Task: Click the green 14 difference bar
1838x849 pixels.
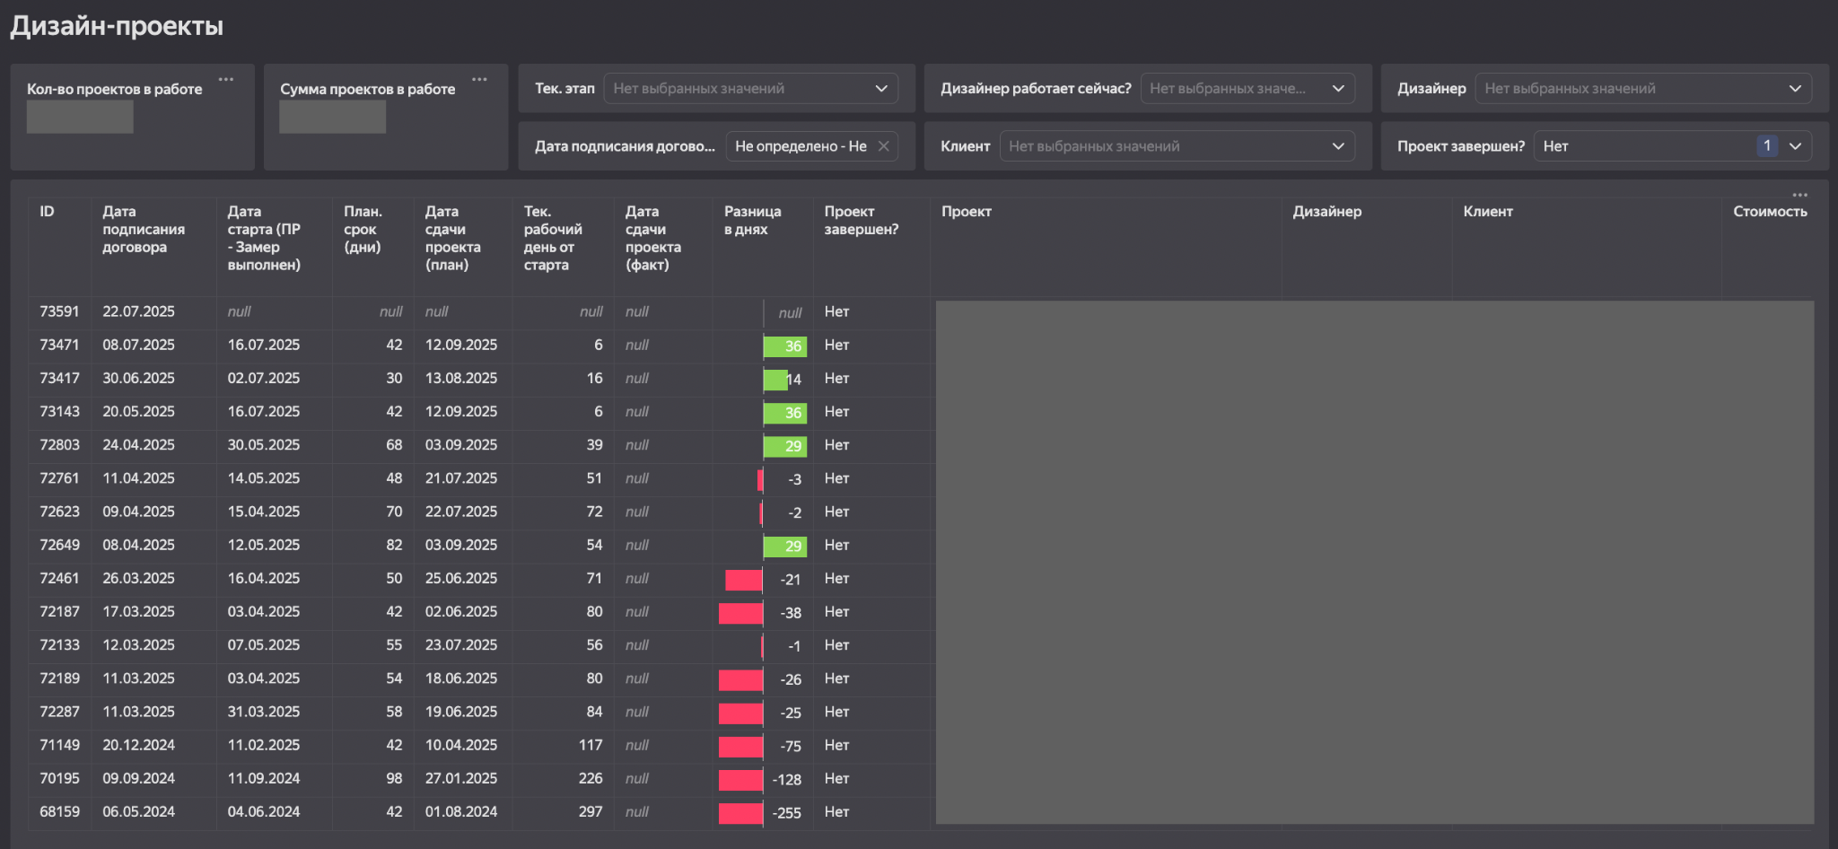Action: [x=775, y=380]
